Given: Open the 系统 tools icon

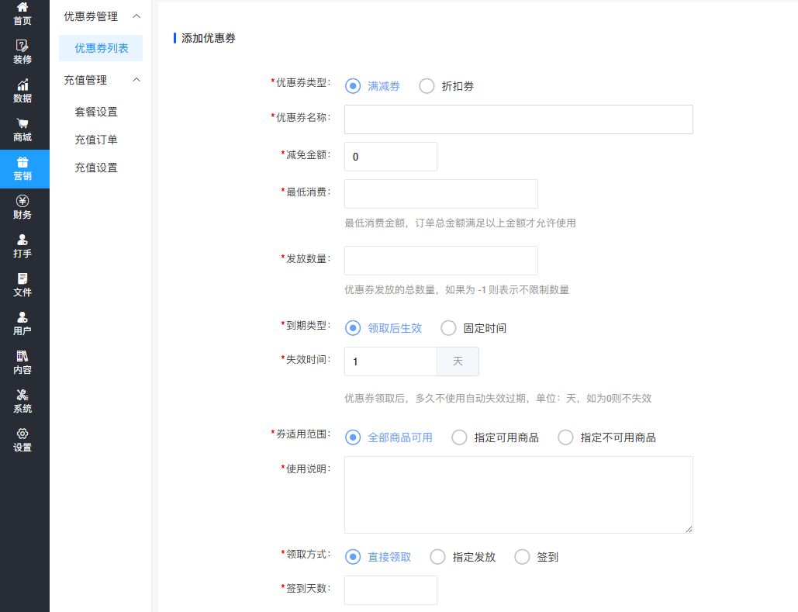Looking at the screenshot, I should coord(22,395).
